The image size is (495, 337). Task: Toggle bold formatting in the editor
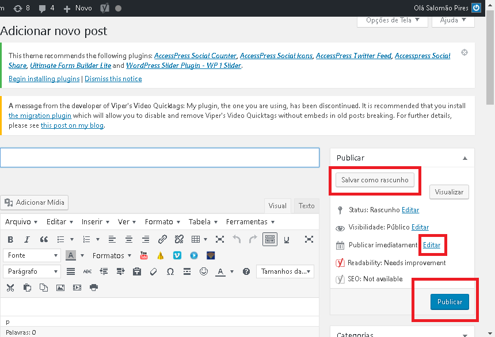[10, 239]
